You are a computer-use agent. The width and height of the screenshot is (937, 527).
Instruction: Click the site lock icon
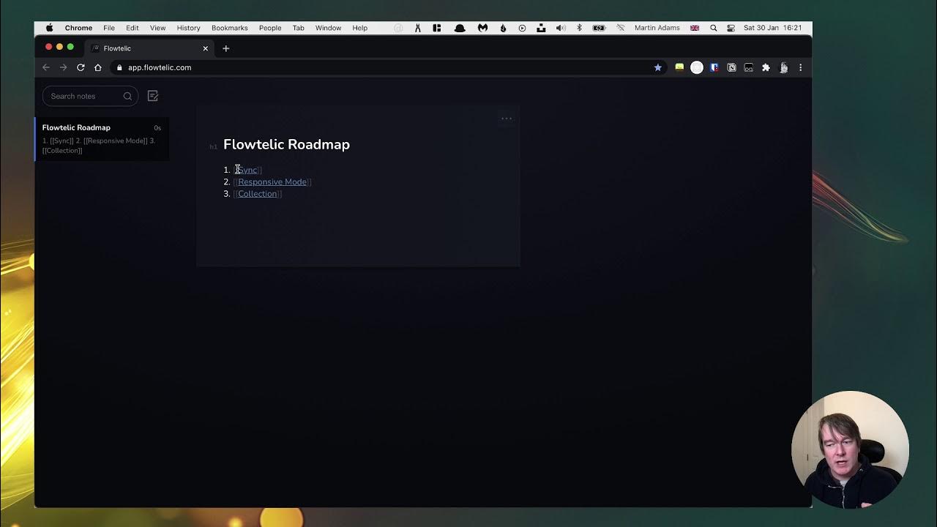coord(119,67)
